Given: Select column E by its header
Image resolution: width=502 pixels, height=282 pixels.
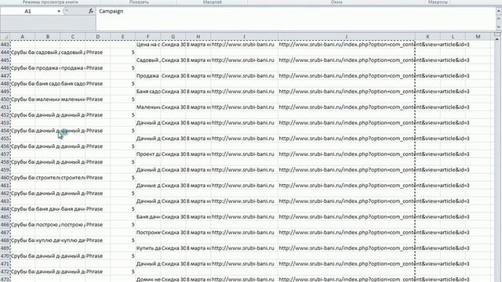Looking at the screenshot, I should [x=123, y=37].
